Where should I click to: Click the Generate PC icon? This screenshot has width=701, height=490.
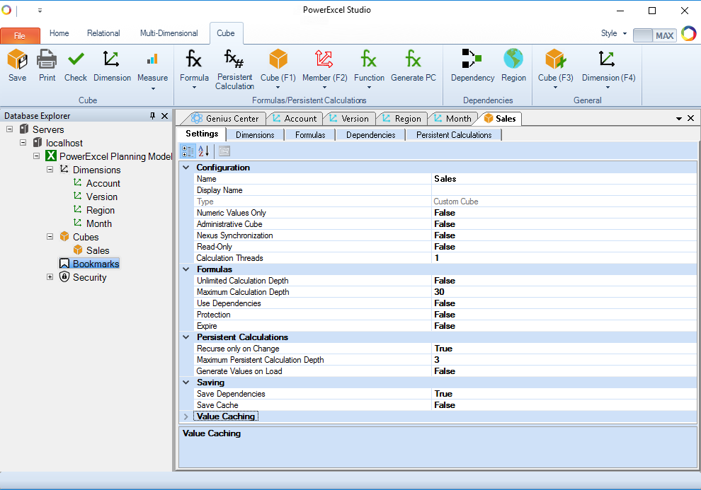point(413,59)
